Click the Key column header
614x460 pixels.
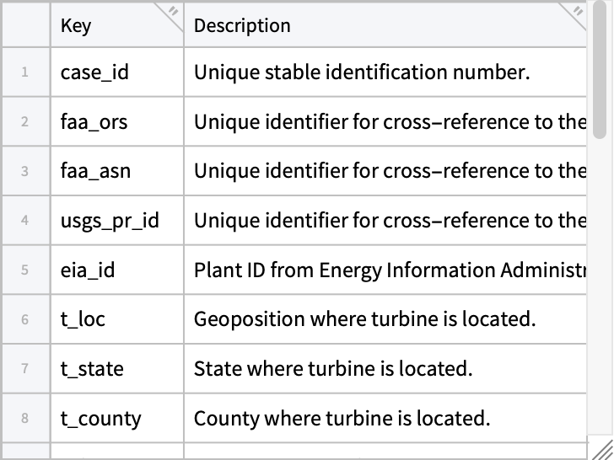pyautogui.click(x=110, y=25)
